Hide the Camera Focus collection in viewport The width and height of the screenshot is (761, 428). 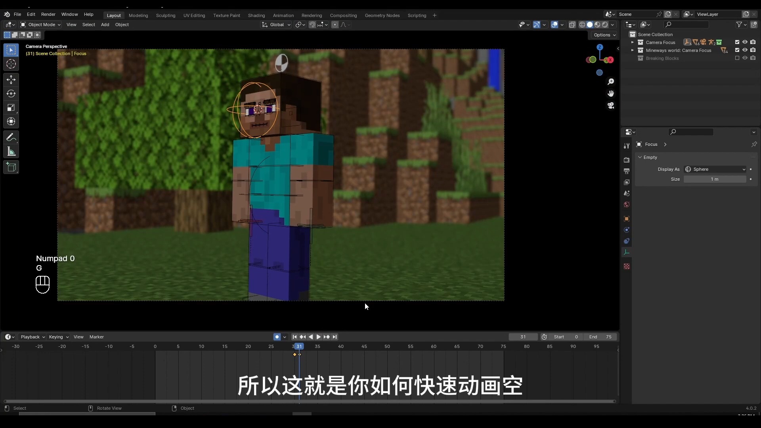tap(745, 42)
